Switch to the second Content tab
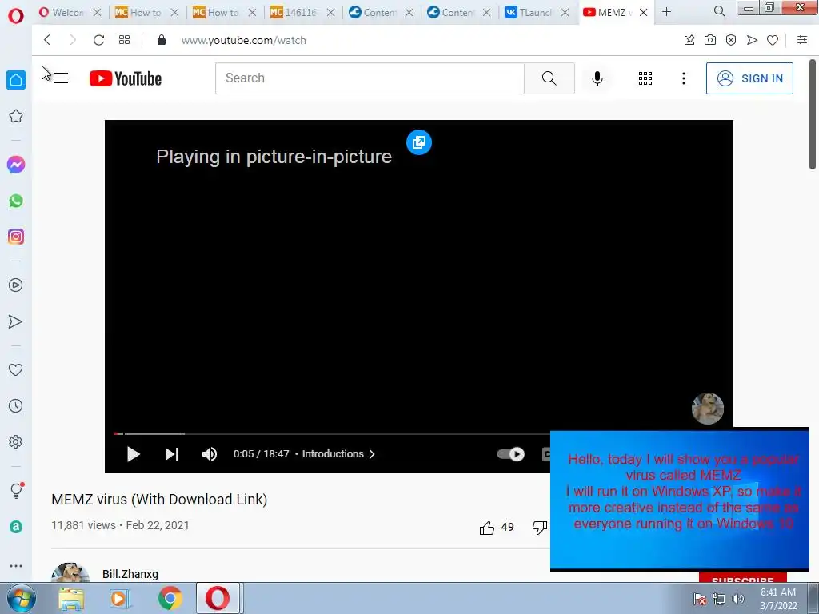 coord(457,12)
